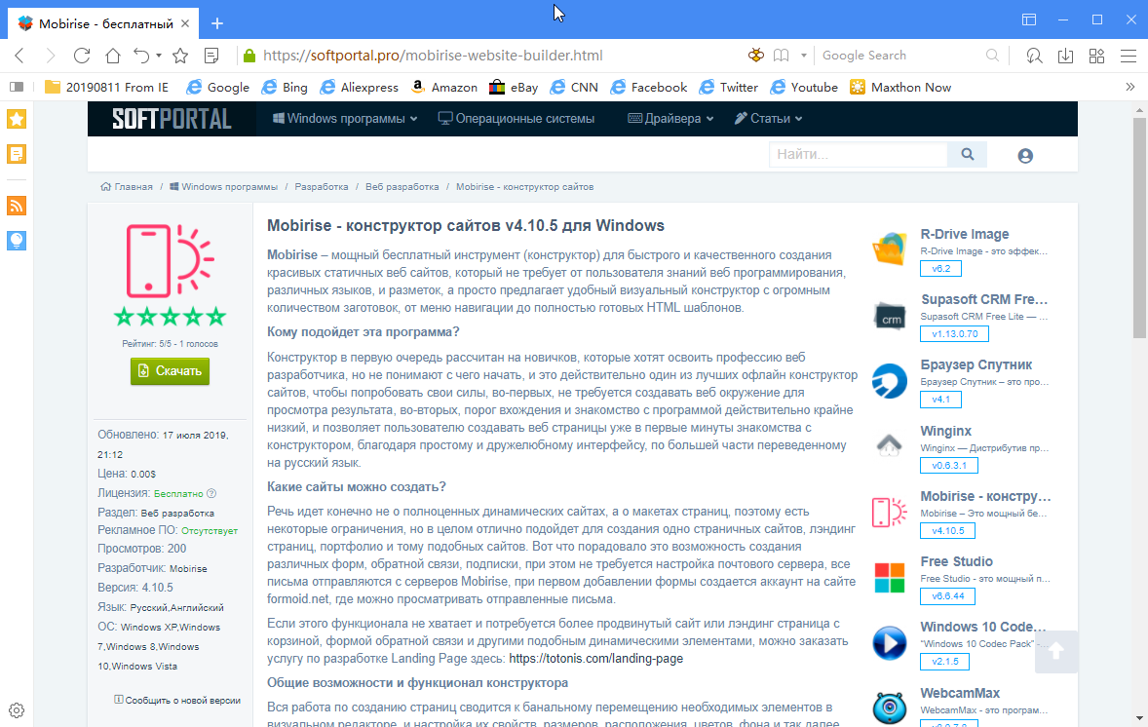Screen dimensions: 1148x727
Task: Open Favorites star in left sidebar
Action: (x=17, y=119)
